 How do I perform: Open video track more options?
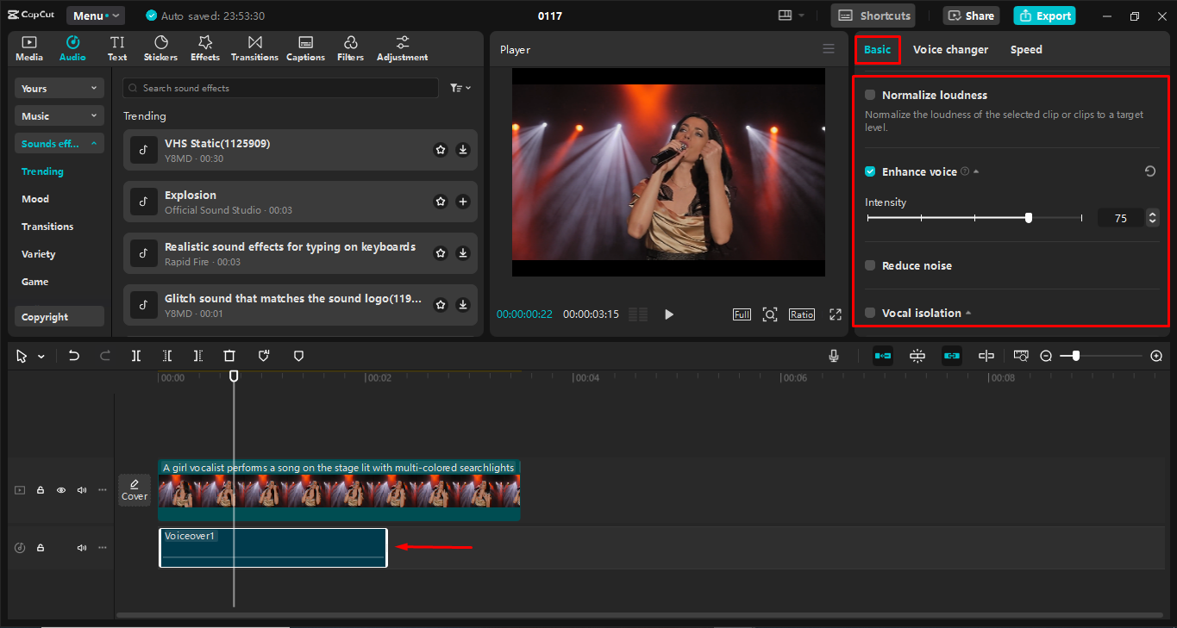point(103,490)
